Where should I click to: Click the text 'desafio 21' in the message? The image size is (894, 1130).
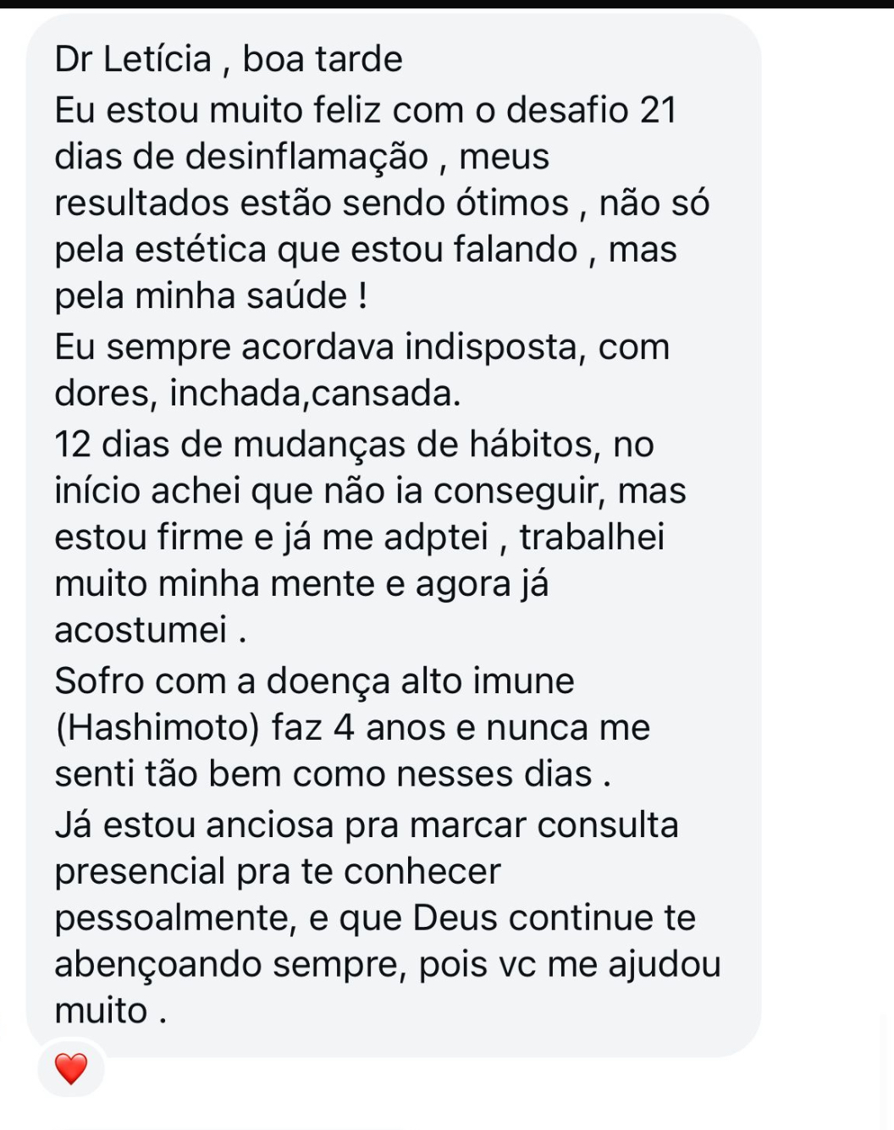click(592, 111)
